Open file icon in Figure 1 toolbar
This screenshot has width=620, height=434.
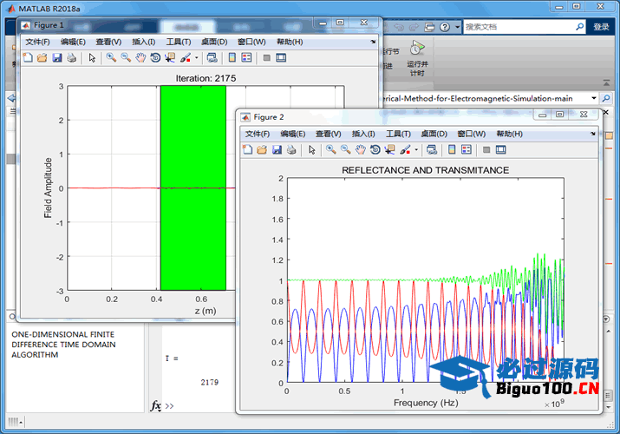pyautogui.click(x=42, y=58)
